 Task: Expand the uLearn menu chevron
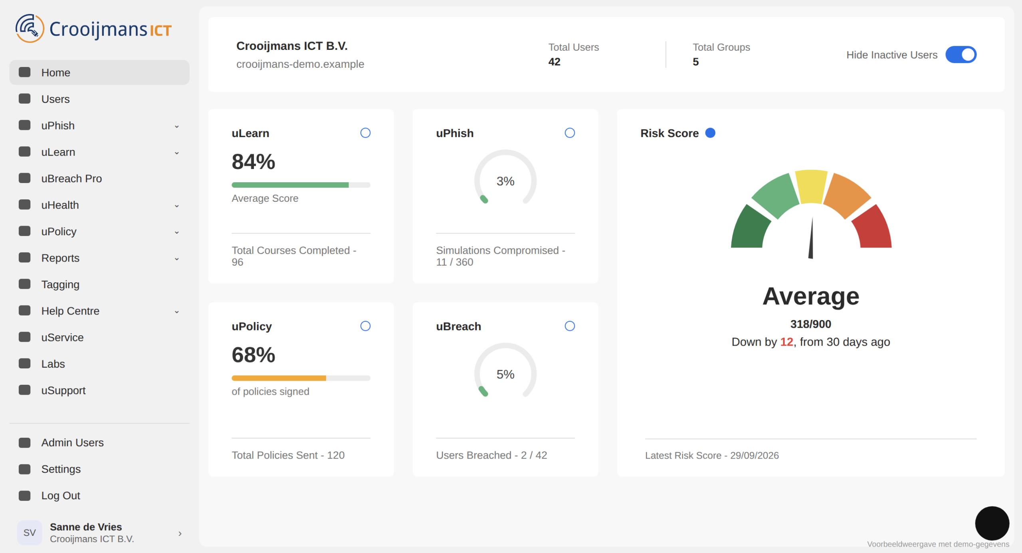click(x=177, y=153)
